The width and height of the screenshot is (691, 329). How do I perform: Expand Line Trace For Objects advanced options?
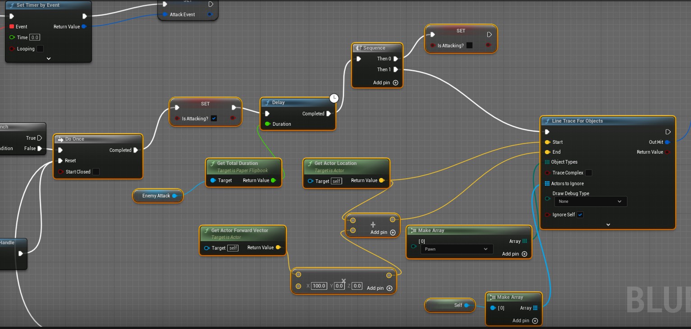pos(608,224)
